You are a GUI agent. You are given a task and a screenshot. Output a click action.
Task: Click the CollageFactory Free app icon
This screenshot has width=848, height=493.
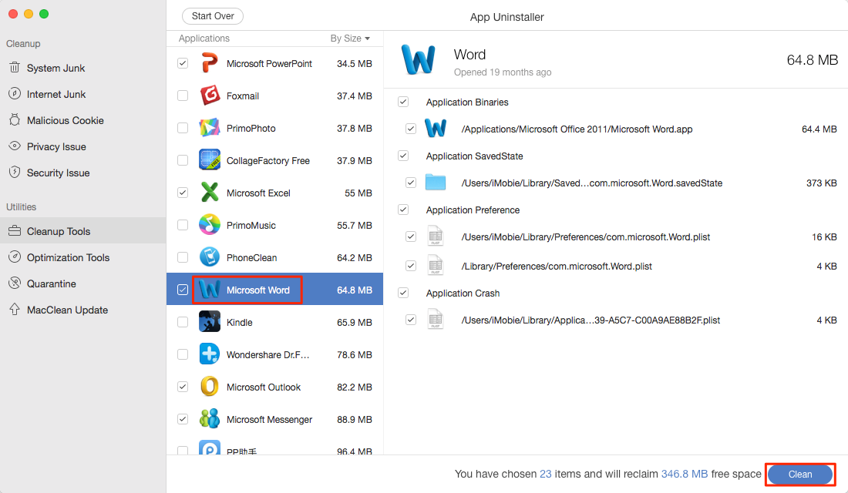tap(209, 160)
